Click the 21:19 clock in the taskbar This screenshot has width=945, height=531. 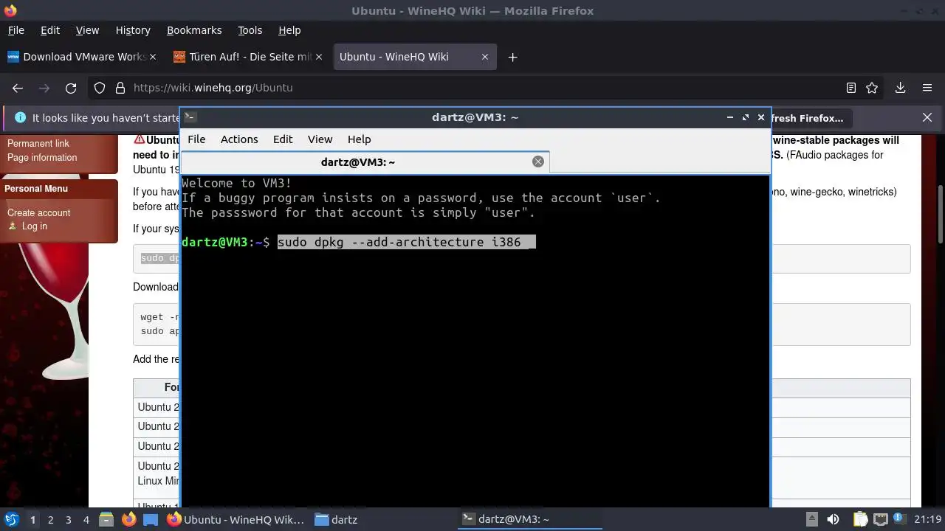click(928, 519)
